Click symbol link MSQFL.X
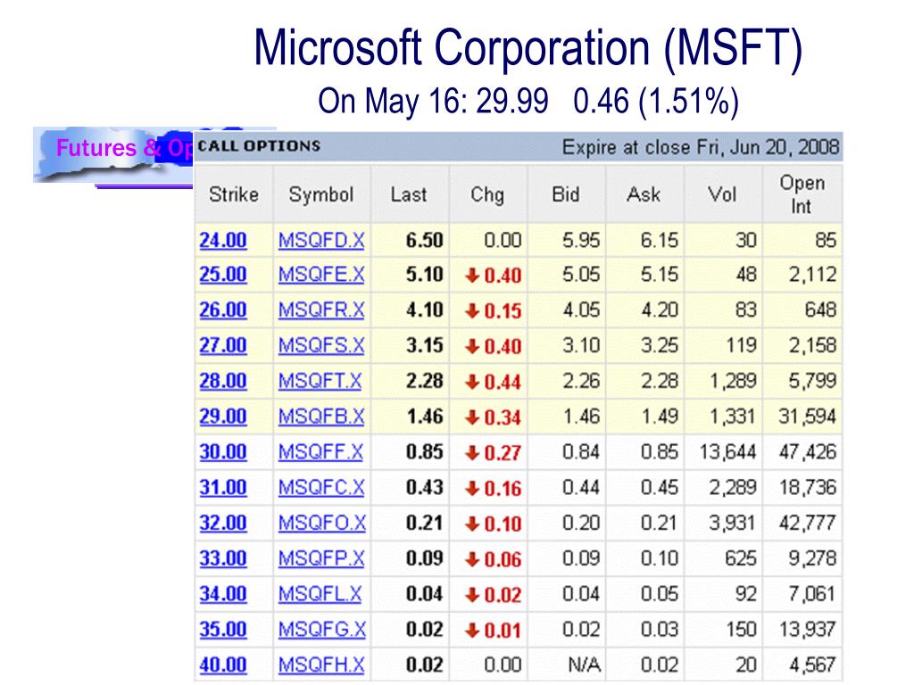Image resolution: width=914 pixels, height=685 pixels. click(x=320, y=594)
